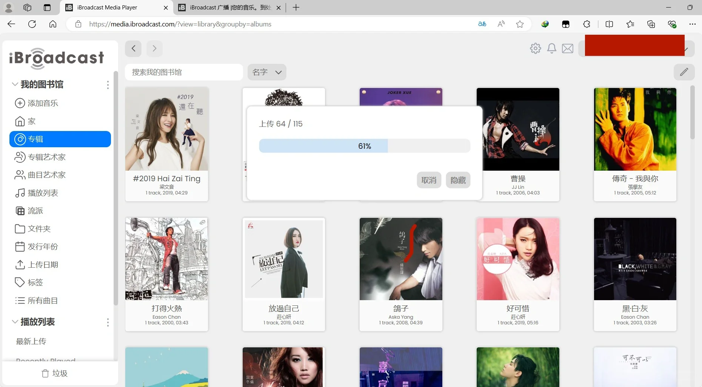Open the 傳奇 - 我與你 album cover
Viewport: 702px width, 387px height.
coord(635,129)
